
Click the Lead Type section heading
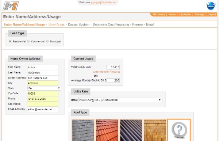coord(17,33)
